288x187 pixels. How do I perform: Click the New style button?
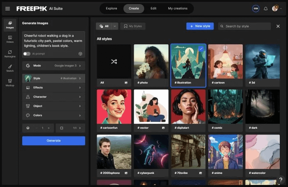[x=200, y=26]
